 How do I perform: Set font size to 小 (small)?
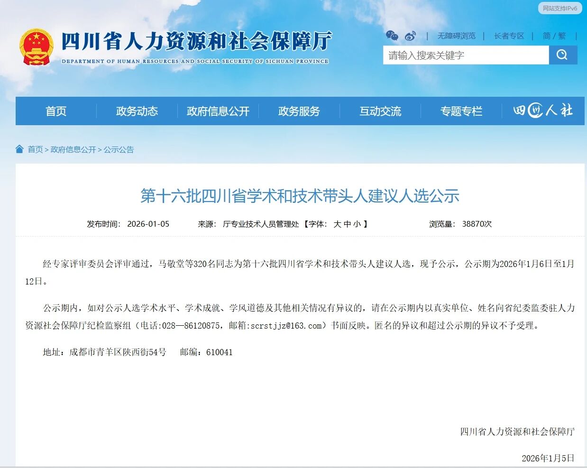(357, 224)
